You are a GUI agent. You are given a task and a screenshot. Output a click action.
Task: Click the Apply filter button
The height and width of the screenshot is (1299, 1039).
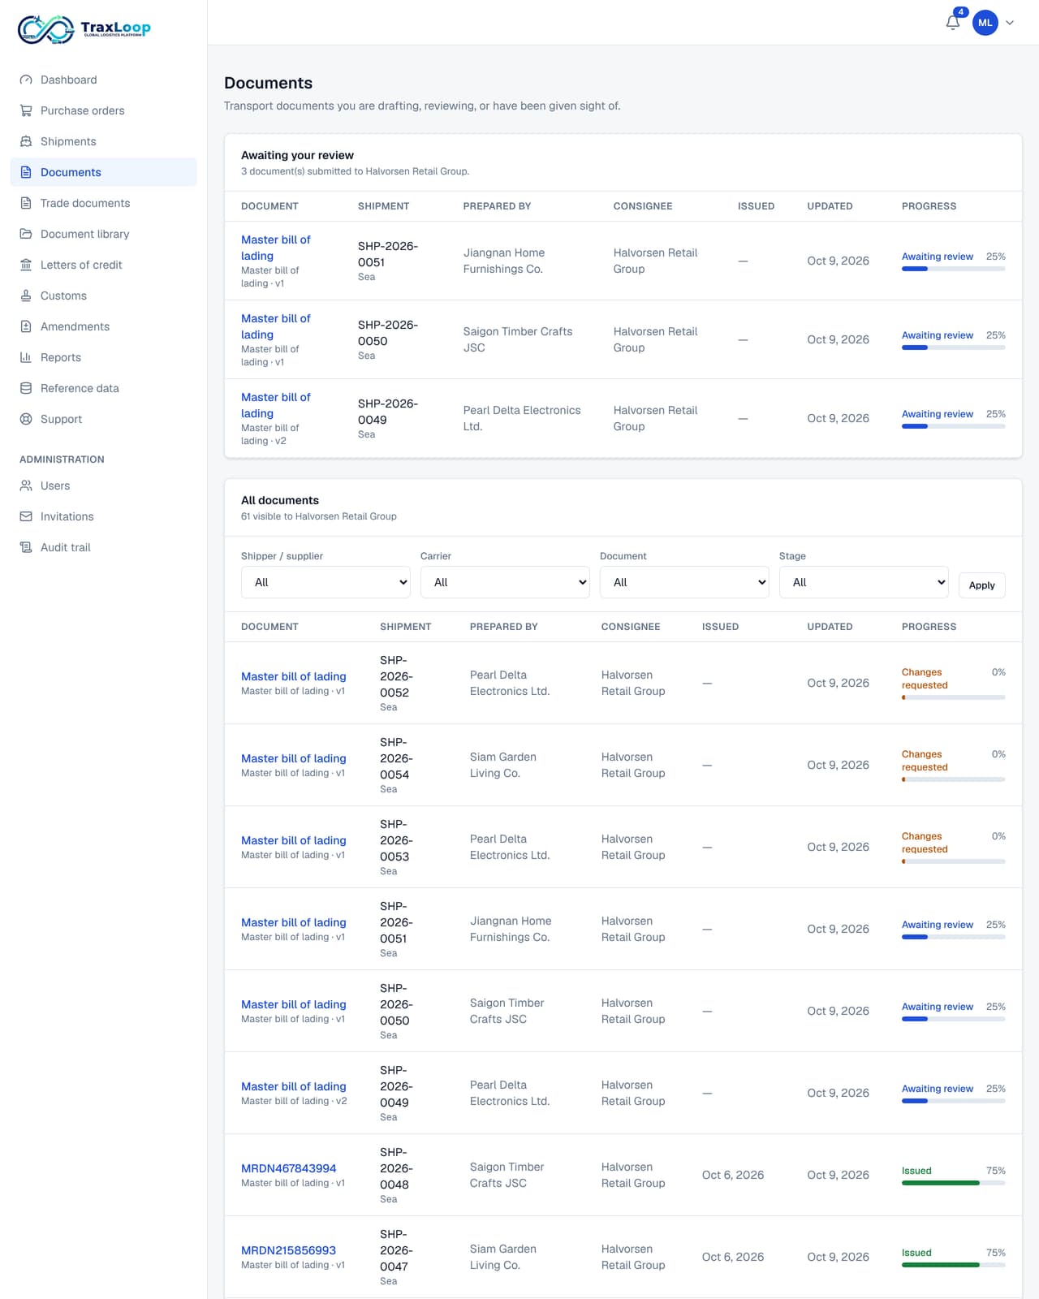[982, 585]
